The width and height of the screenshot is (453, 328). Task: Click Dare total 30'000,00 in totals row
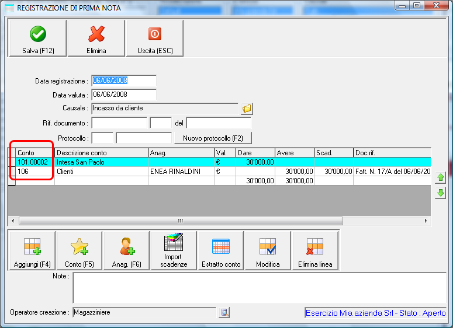[x=255, y=181]
